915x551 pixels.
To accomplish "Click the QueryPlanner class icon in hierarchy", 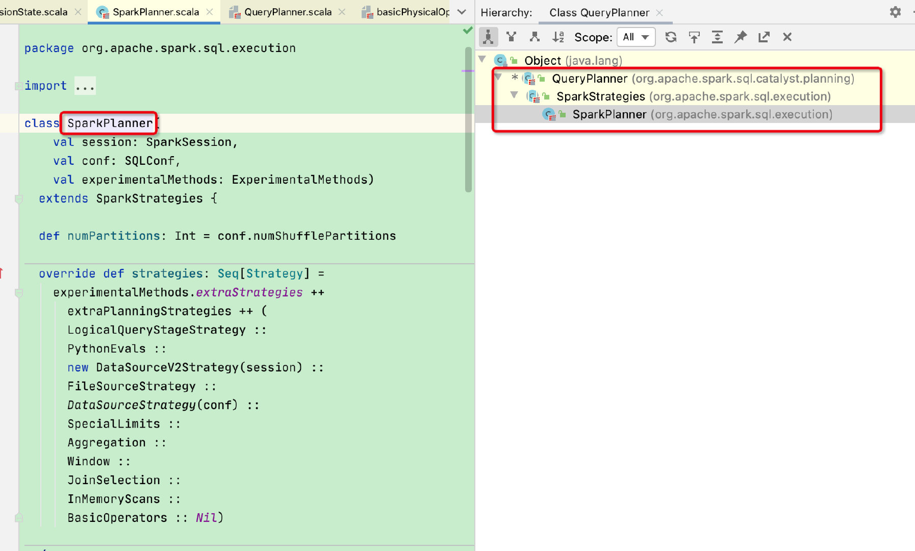I will [x=529, y=79].
